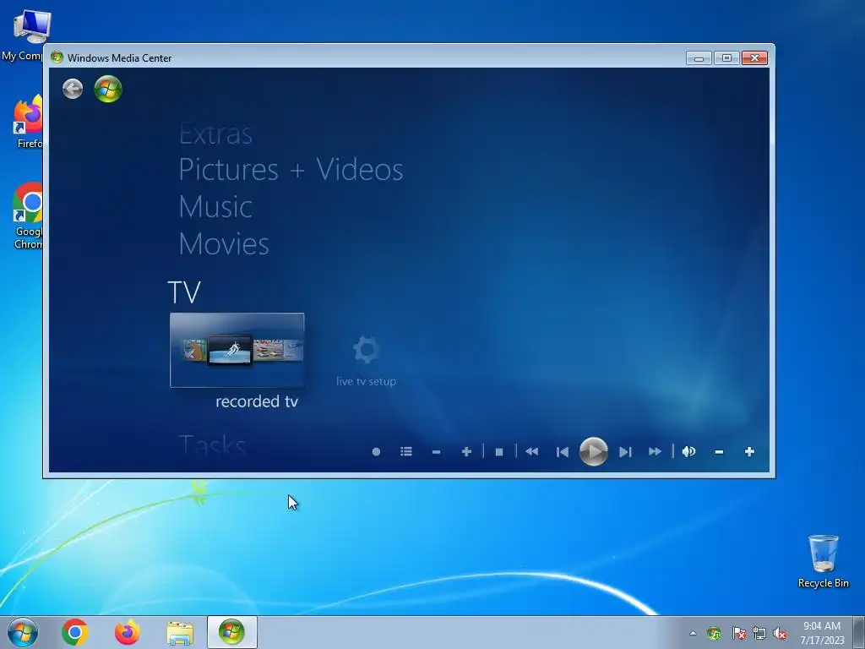
Task: Launch Firefox from the taskbar
Action: point(127,632)
